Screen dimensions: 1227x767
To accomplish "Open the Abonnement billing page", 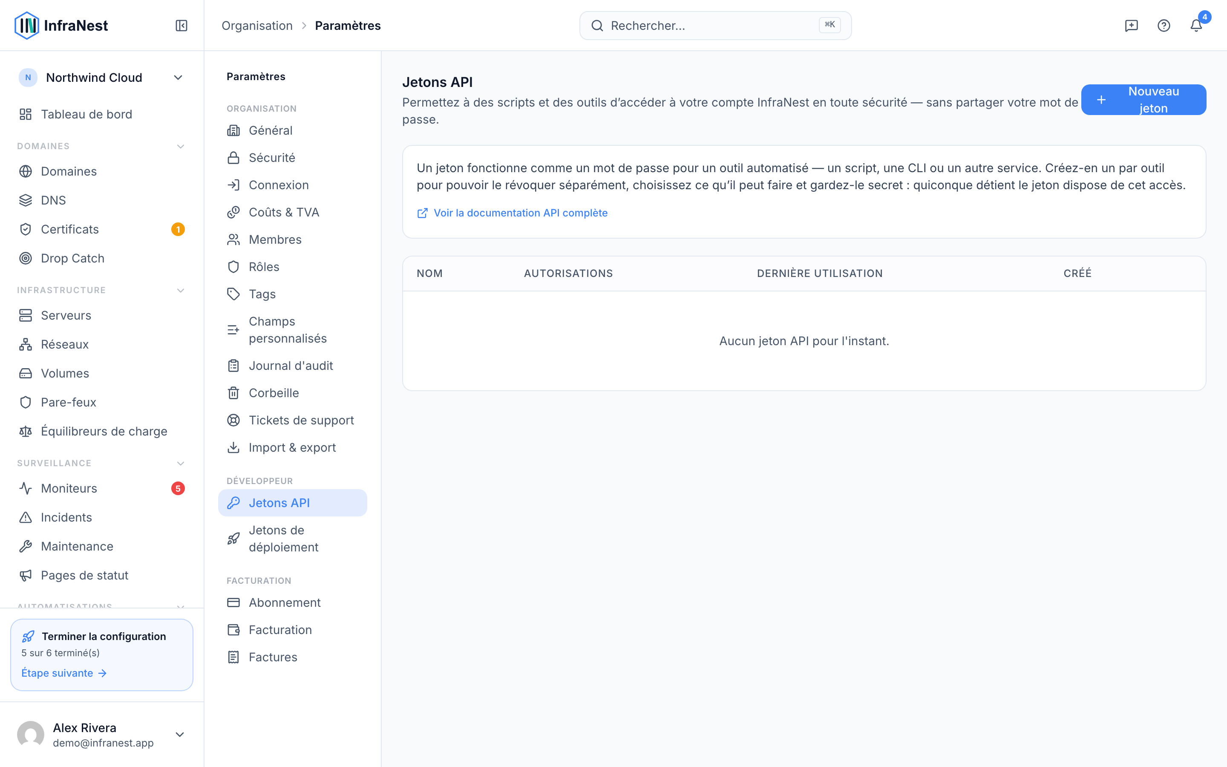I will pyautogui.click(x=293, y=603).
